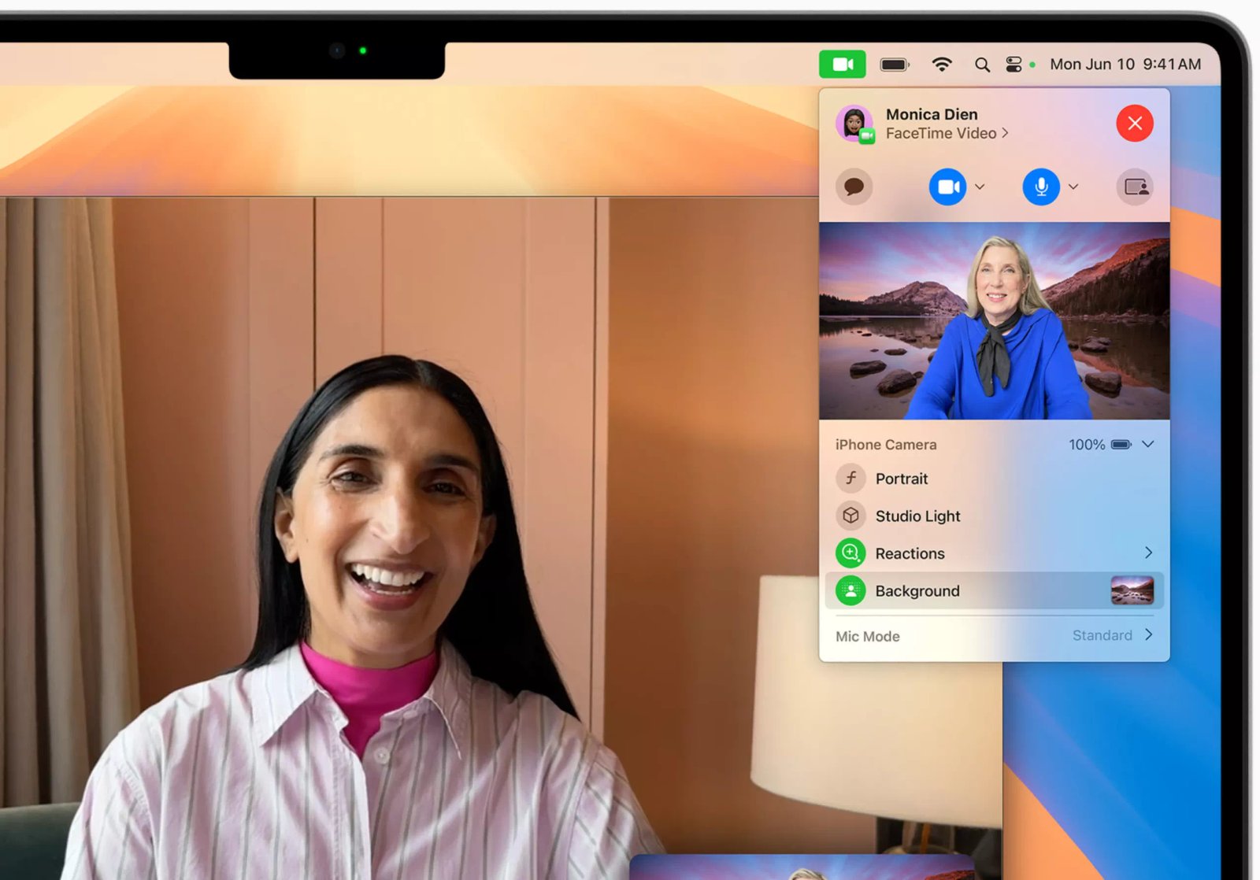Click the Background green person icon
Screen dimensions: 1260x880
pyautogui.click(x=850, y=590)
